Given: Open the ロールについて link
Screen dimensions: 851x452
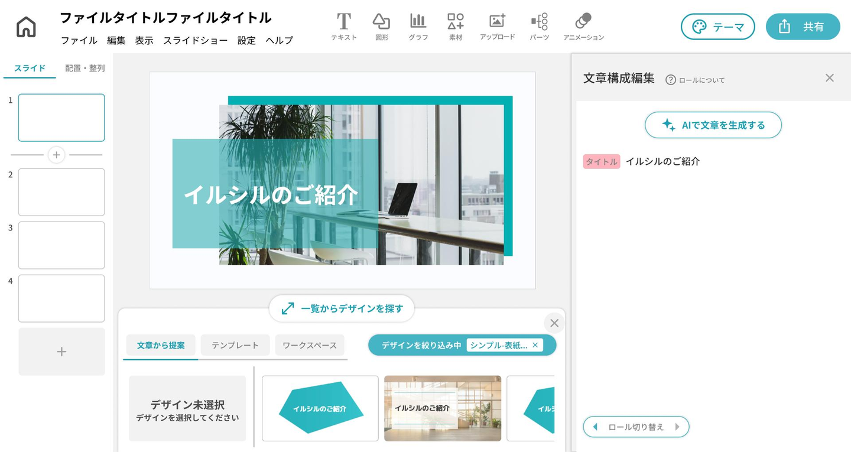Looking at the screenshot, I should coord(701,80).
